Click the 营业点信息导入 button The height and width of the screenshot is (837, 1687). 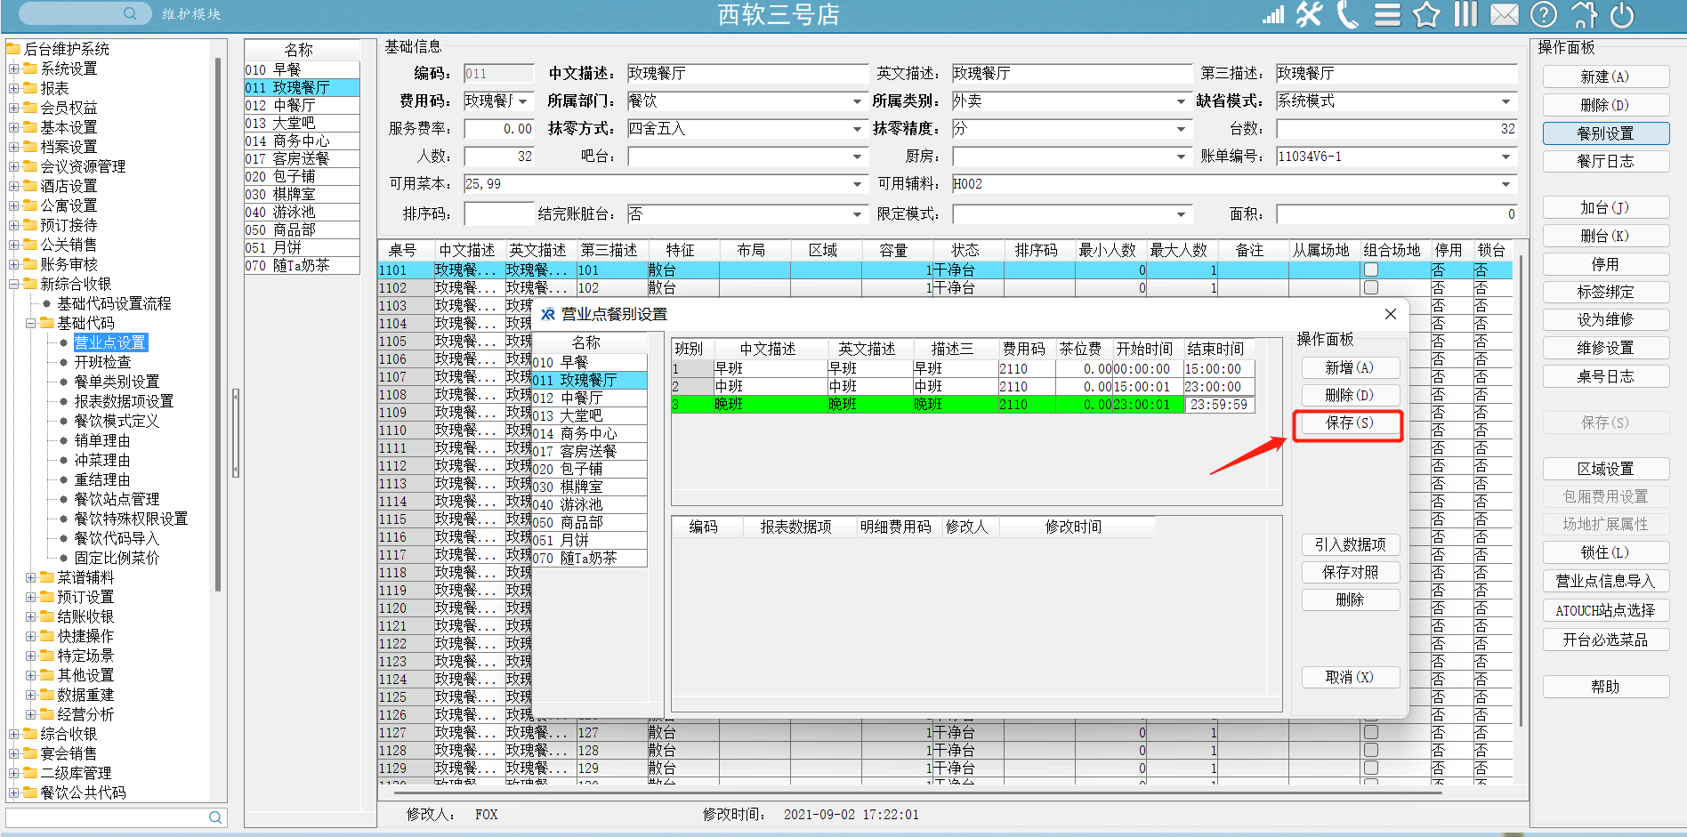[1605, 582]
